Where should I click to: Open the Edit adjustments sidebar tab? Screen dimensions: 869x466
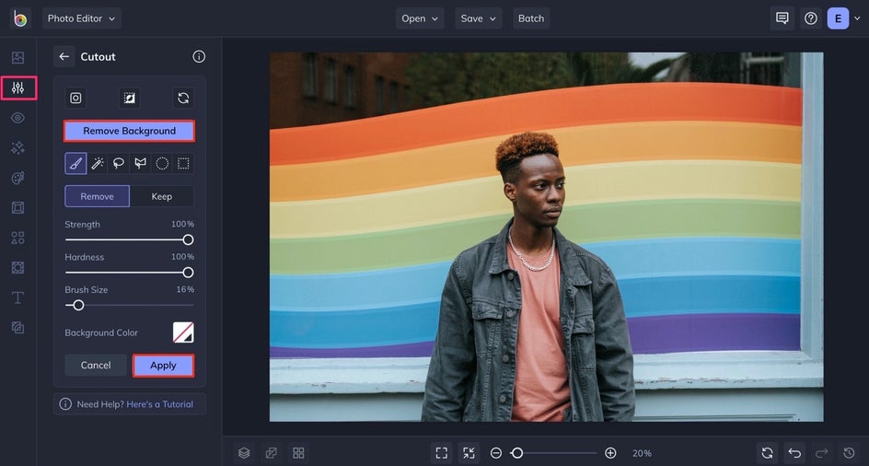17,87
